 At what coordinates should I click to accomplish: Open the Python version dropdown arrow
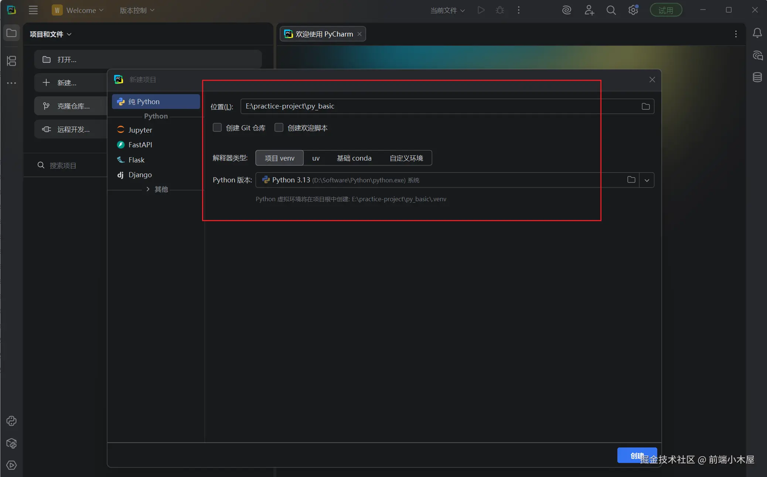pyautogui.click(x=647, y=180)
